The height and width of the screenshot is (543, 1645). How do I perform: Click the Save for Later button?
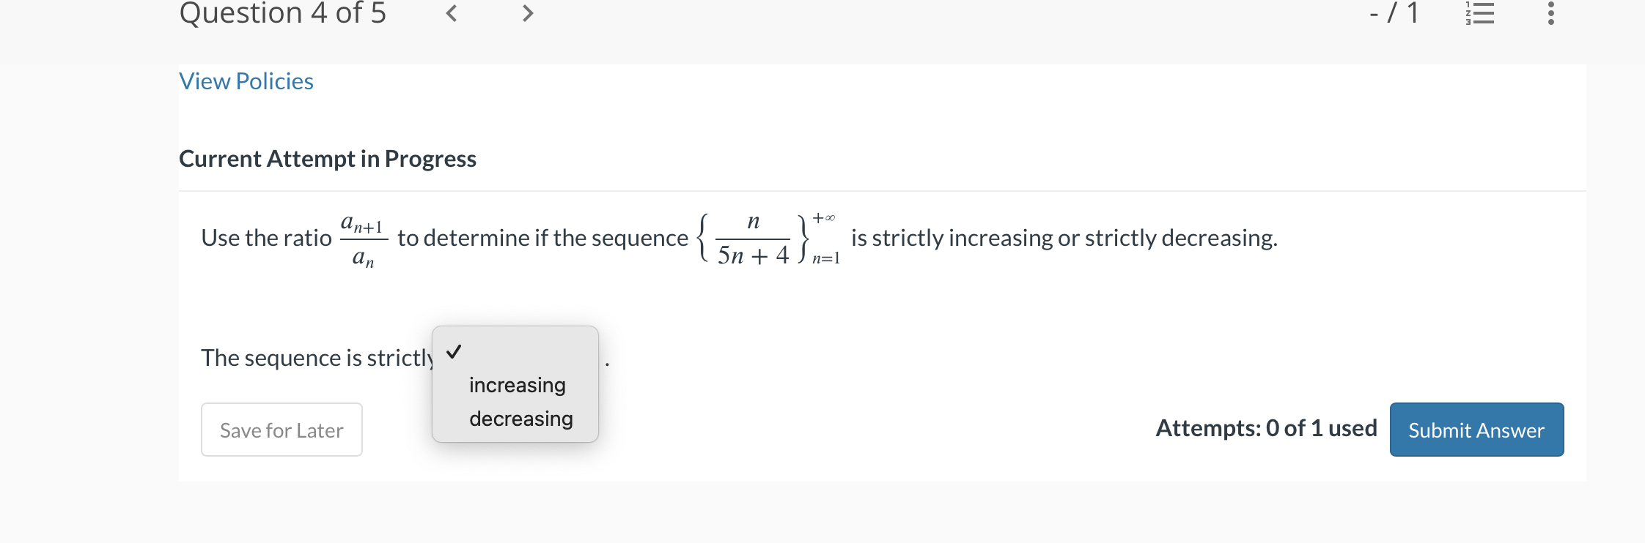click(x=281, y=430)
